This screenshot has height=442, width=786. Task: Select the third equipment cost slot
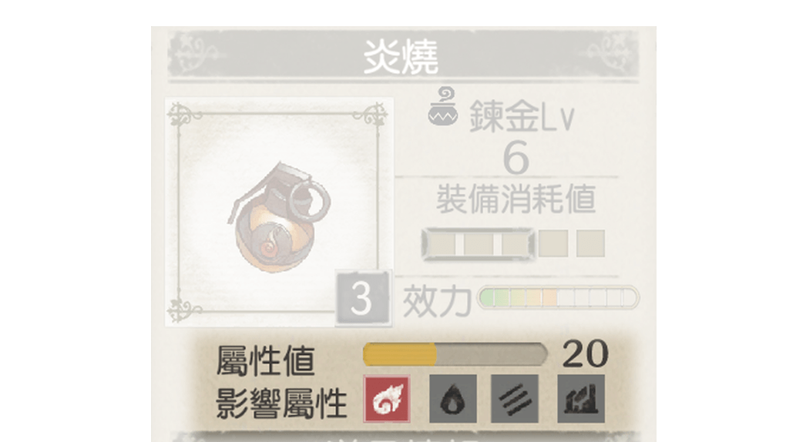pos(516,244)
